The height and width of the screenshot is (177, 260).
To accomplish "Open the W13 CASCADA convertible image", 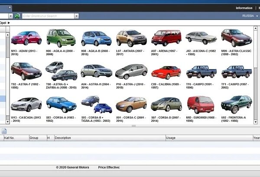I will [x=26, y=104].
